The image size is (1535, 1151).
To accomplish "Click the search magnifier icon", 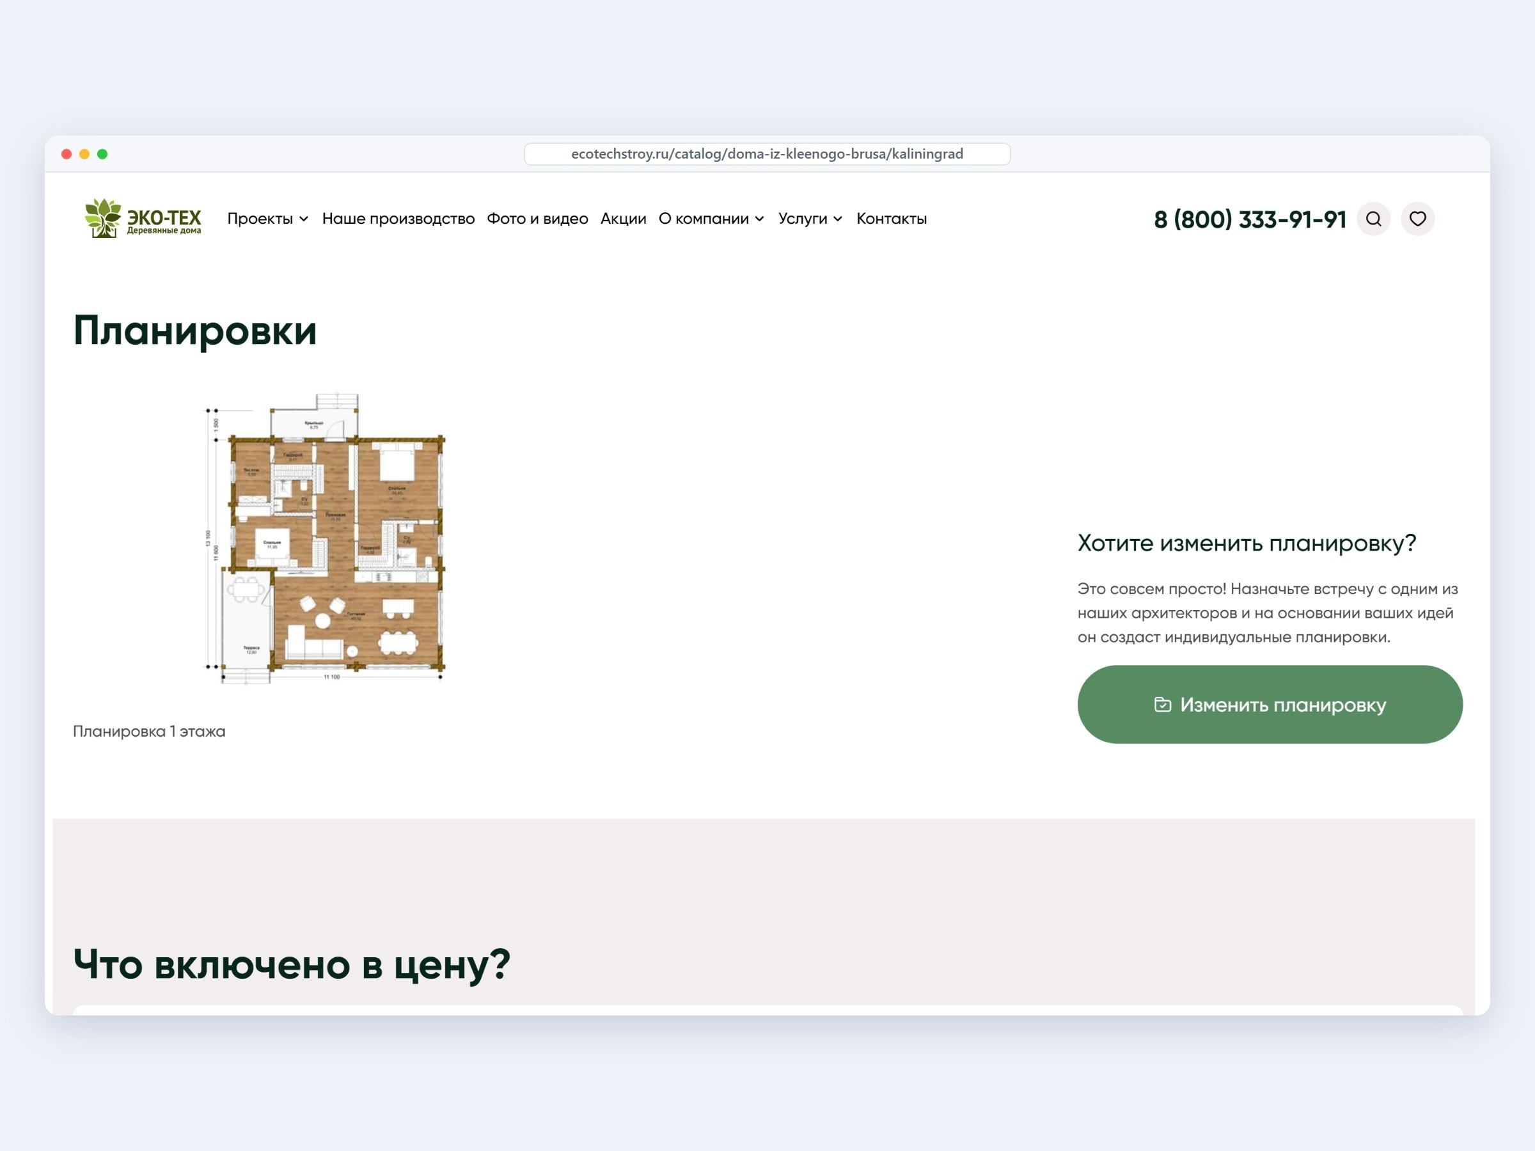I will [x=1373, y=219].
